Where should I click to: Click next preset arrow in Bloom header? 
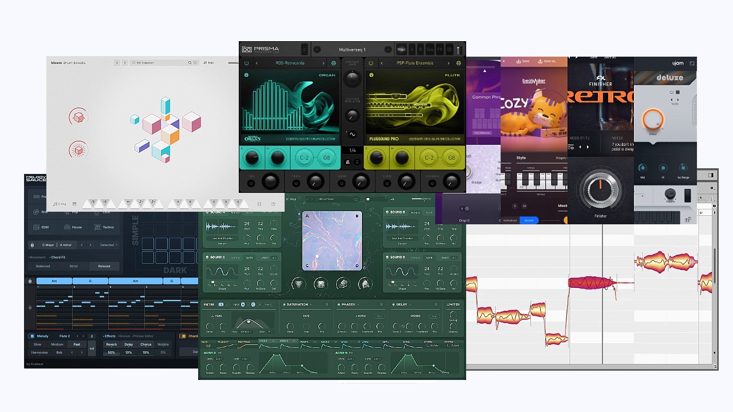pyautogui.click(x=124, y=62)
